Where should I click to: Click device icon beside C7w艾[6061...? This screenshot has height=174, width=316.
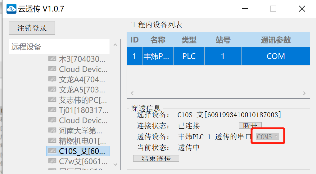[52, 161]
